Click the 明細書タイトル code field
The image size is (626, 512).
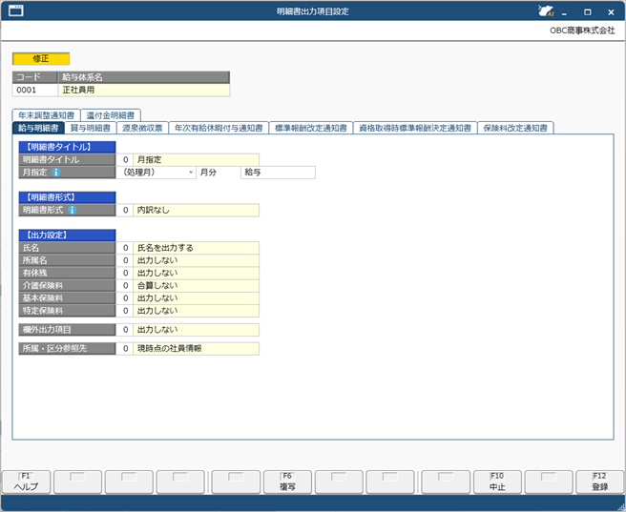(124, 159)
